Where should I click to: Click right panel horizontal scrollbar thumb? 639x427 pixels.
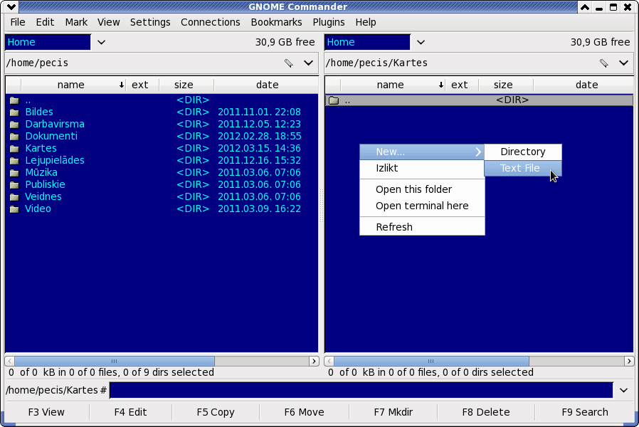tap(431, 361)
